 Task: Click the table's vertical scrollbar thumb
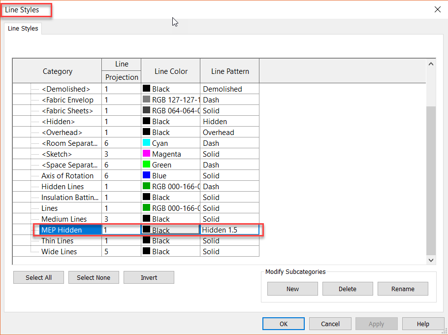coord(431,181)
